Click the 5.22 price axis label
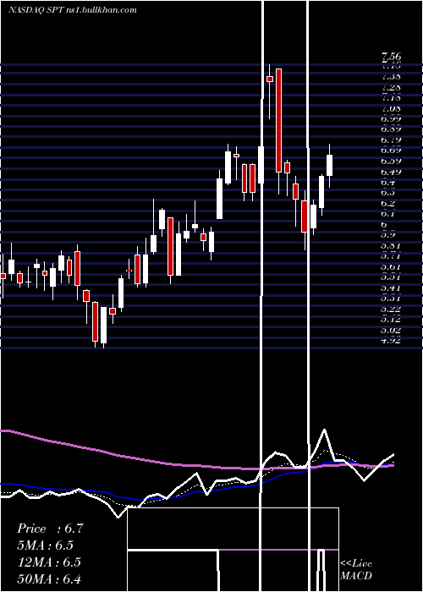 tap(391, 309)
